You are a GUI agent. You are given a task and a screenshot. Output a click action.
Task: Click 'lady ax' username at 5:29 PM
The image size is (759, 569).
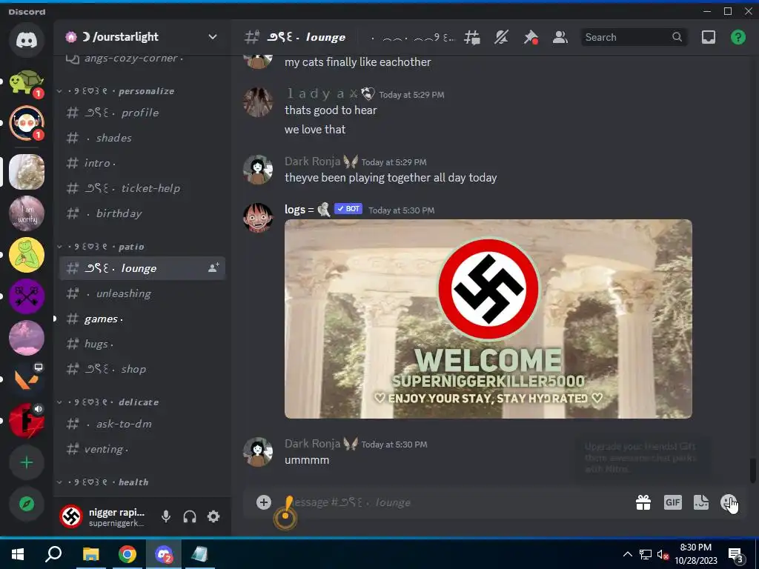pyautogui.click(x=322, y=93)
